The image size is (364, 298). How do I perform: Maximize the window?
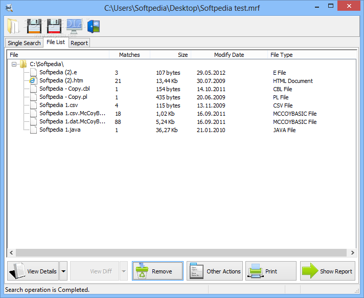pyautogui.click(x=331, y=6)
